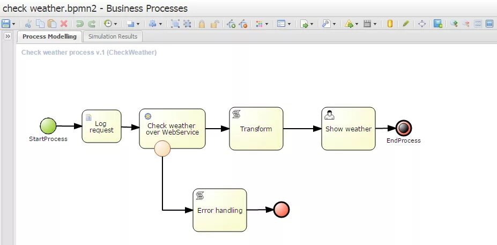Click the green Redo arrow
This screenshot has height=245, width=497.
click(92, 24)
